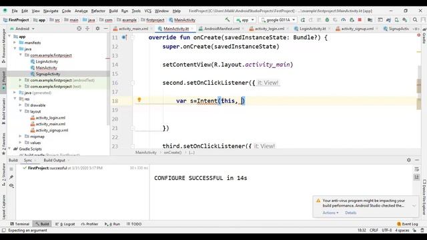The image size is (427, 240).
Task: Collapse the layout folder
Action: [x=21, y=111]
